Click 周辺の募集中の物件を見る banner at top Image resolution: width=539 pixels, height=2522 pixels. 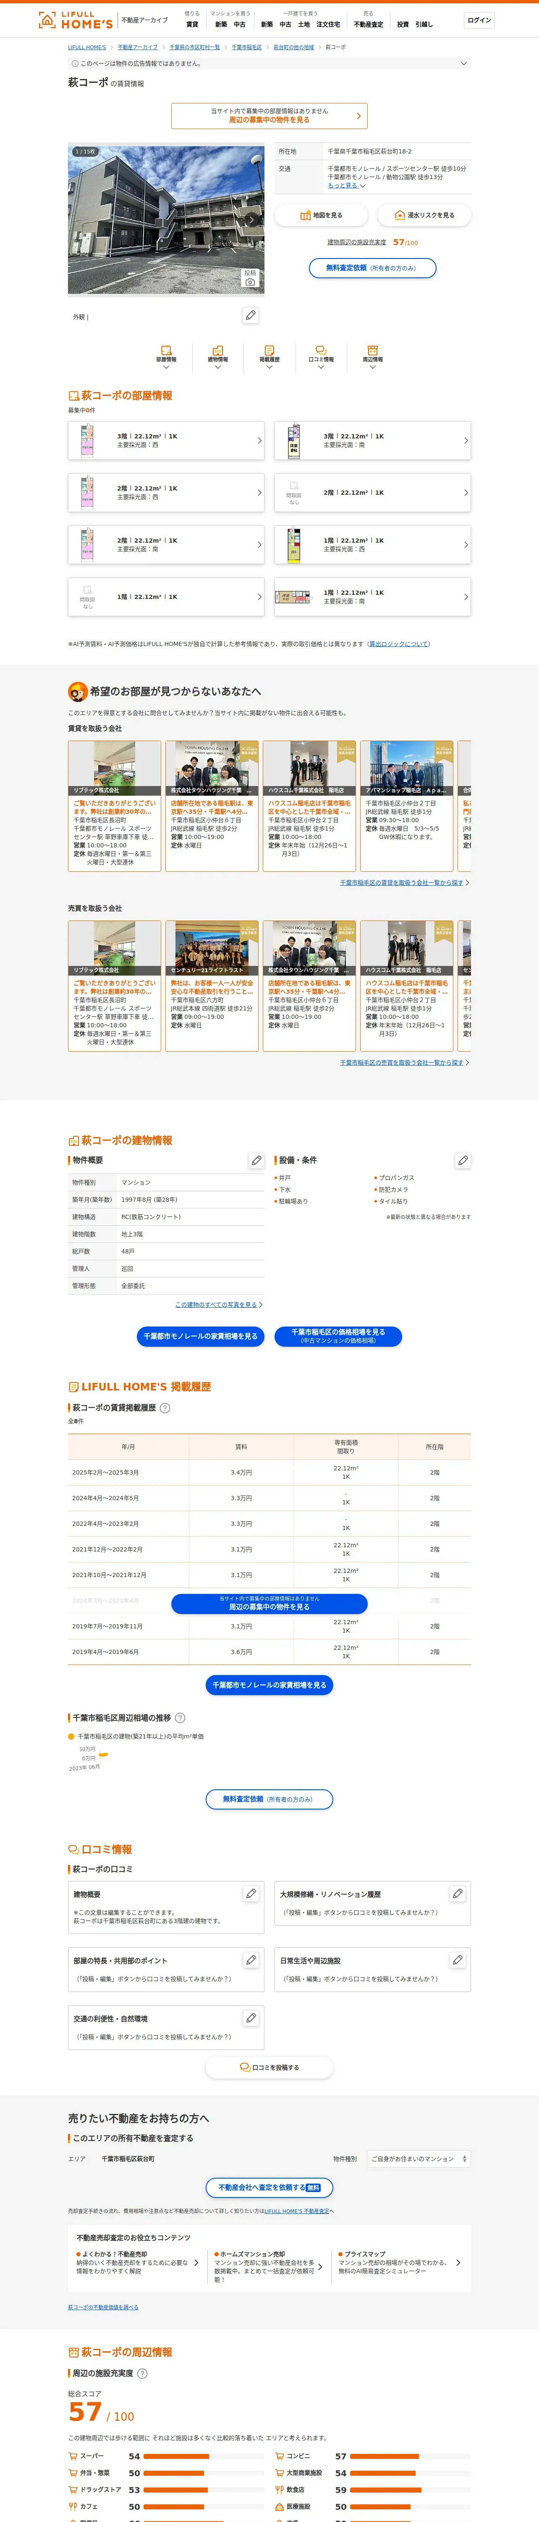269,116
